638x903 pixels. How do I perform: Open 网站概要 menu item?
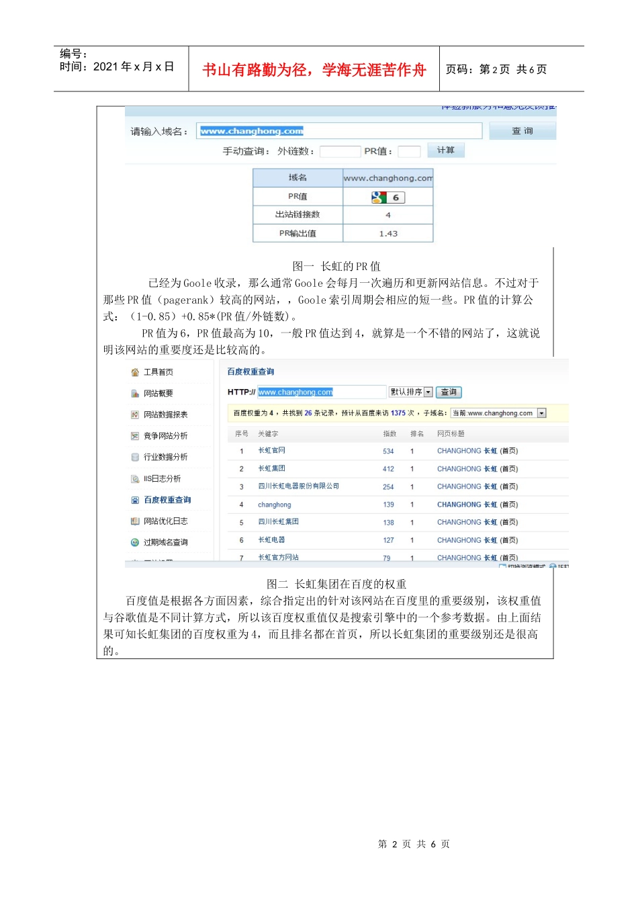(x=158, y=394)
